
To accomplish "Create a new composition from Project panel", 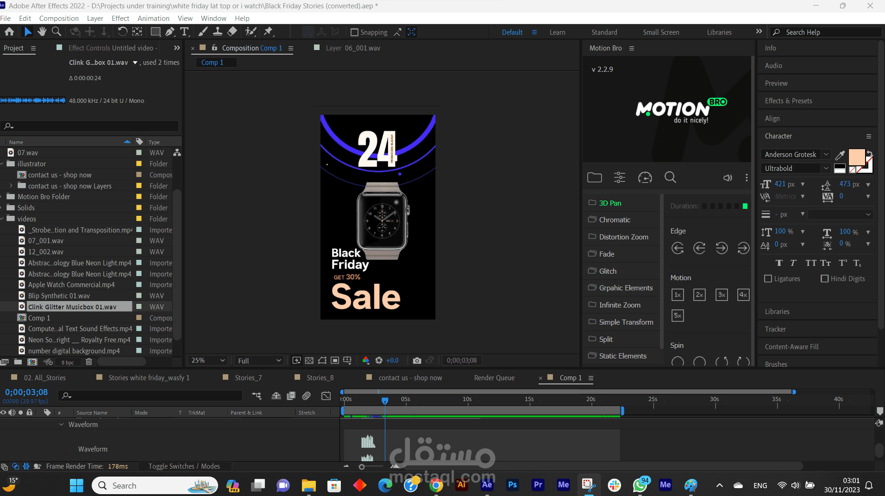I will [x=32, y=362].
